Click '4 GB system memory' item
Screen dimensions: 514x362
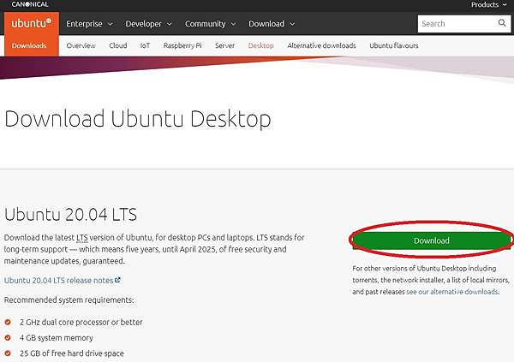57,338
